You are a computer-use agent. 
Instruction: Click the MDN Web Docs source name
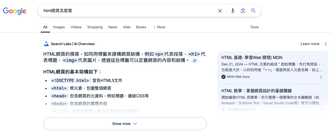pos(238,77)
